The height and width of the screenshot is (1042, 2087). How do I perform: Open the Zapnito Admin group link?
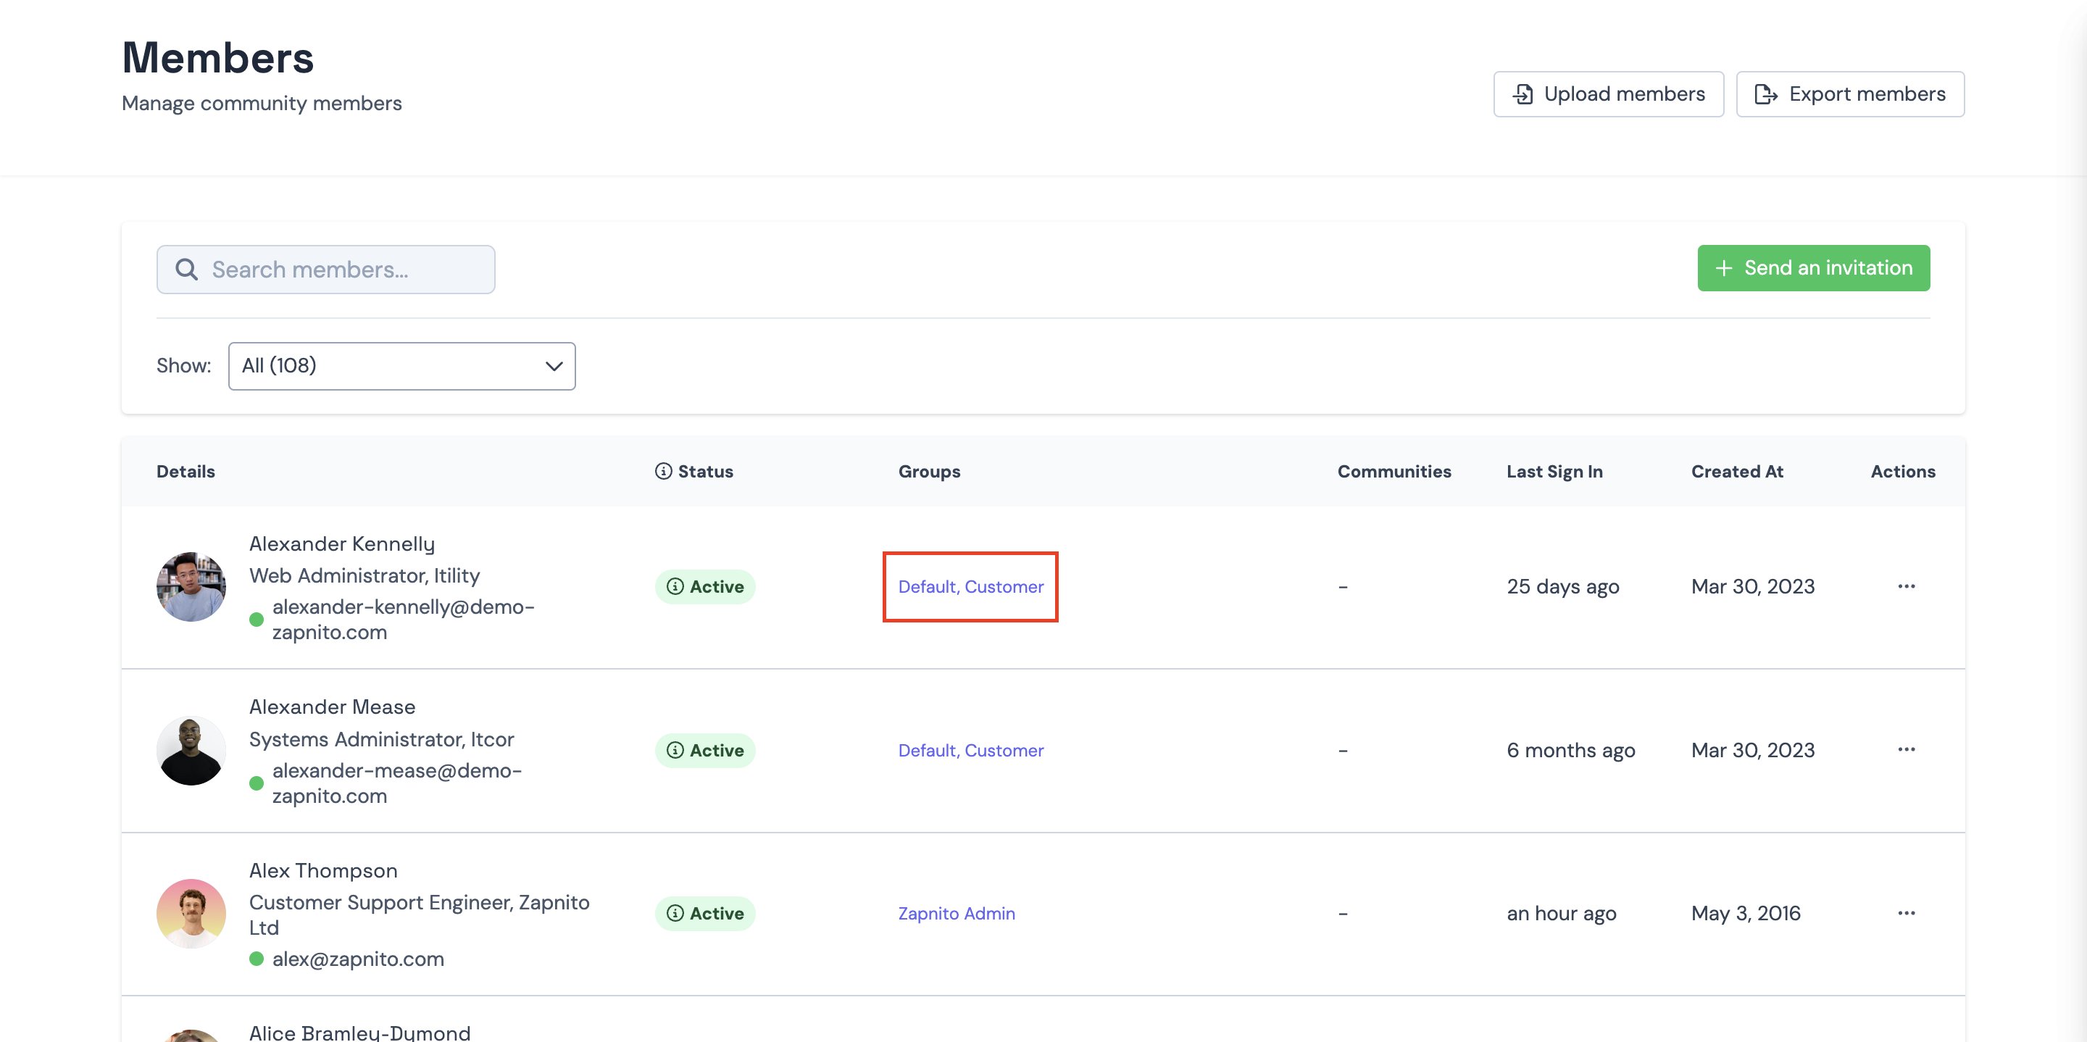956,913
